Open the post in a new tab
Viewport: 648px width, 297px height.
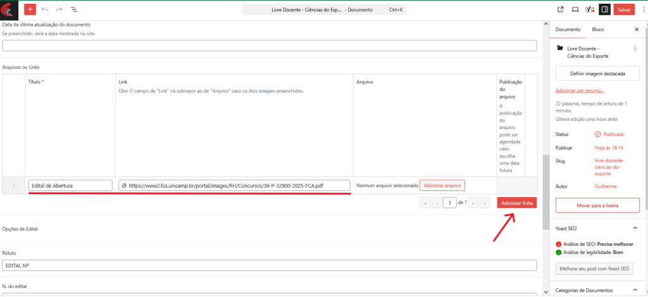tap(560, 9)
